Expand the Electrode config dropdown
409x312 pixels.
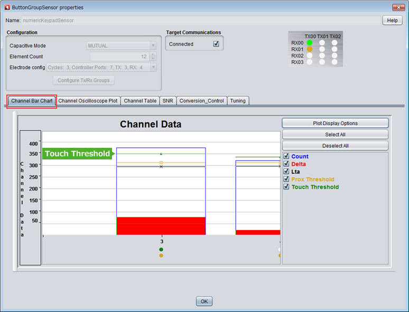[x=153, y=68]
